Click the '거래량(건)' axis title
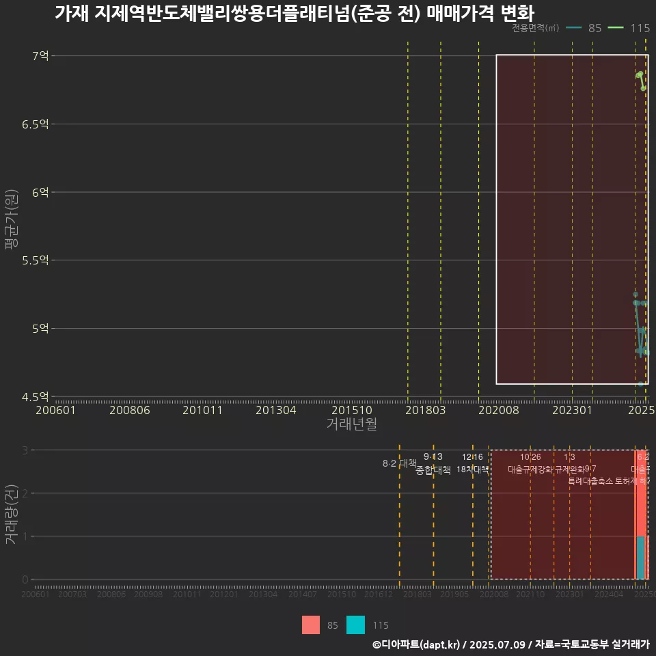Screen dimensions: 656x656 (12, 515)
